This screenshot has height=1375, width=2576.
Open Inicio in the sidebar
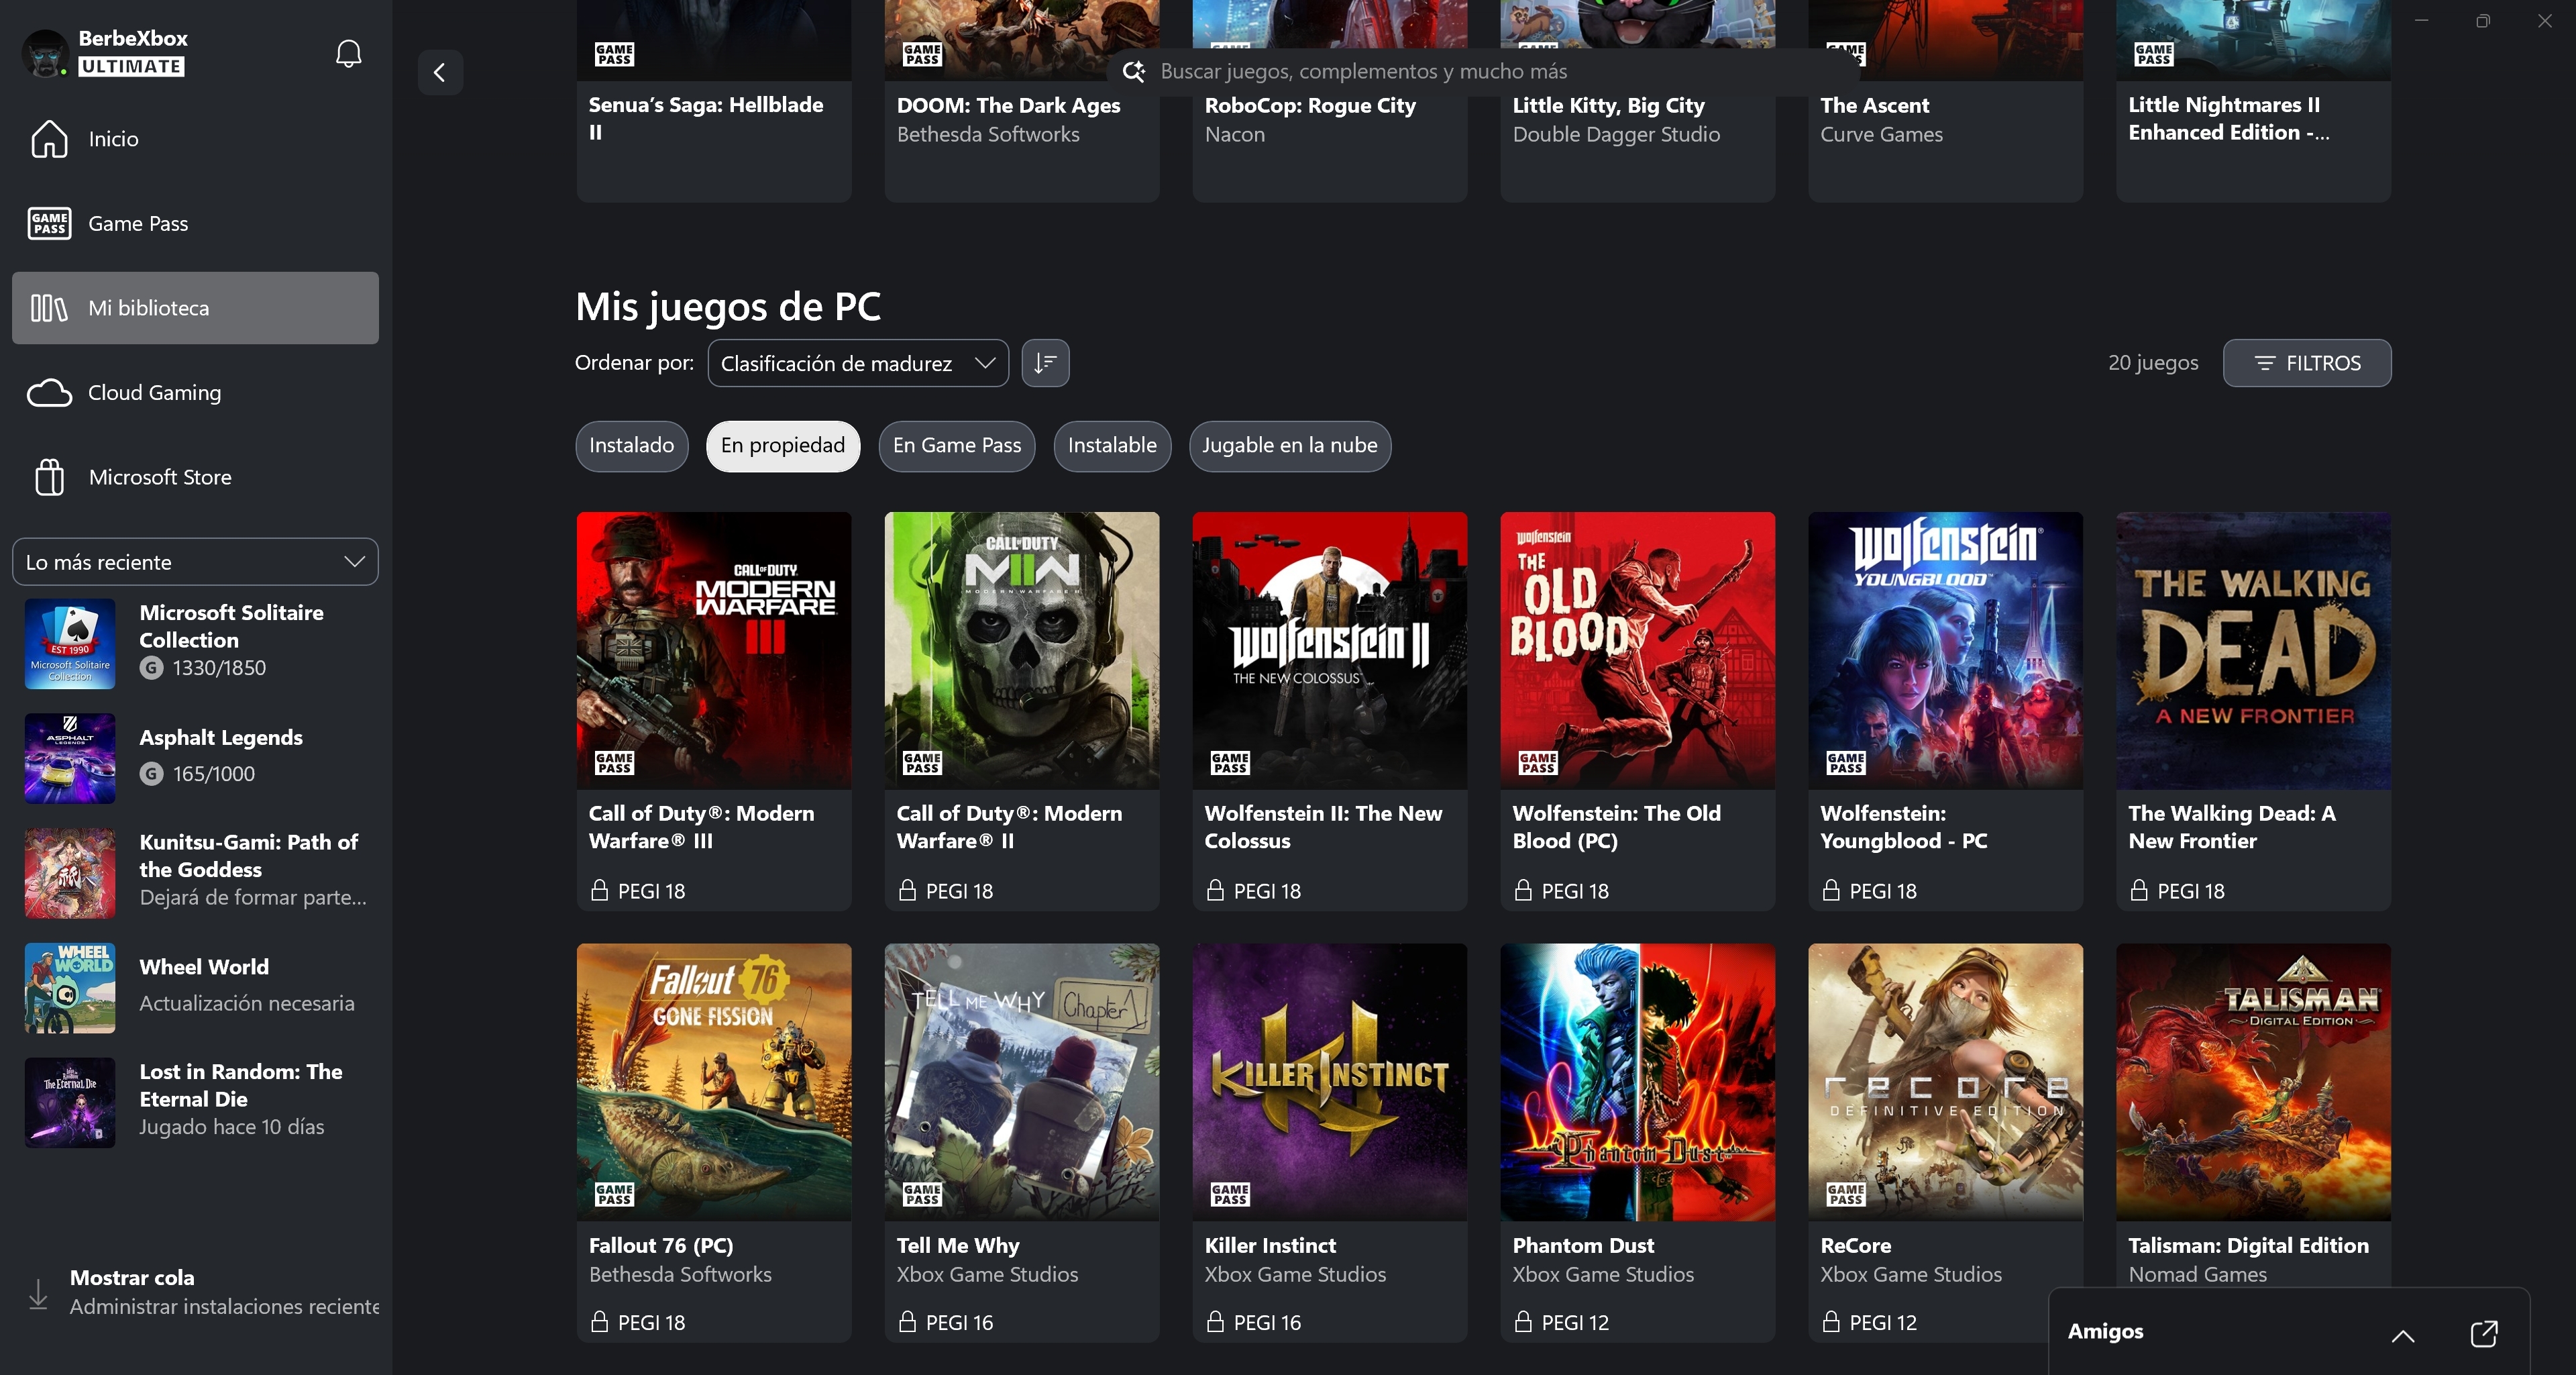(195, 139)
